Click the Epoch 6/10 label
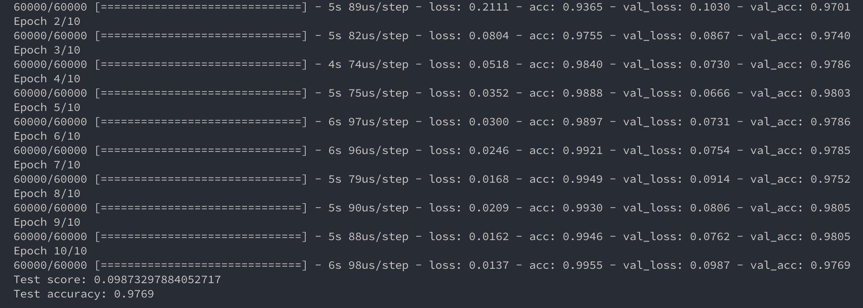 click(x=47, y=136)
